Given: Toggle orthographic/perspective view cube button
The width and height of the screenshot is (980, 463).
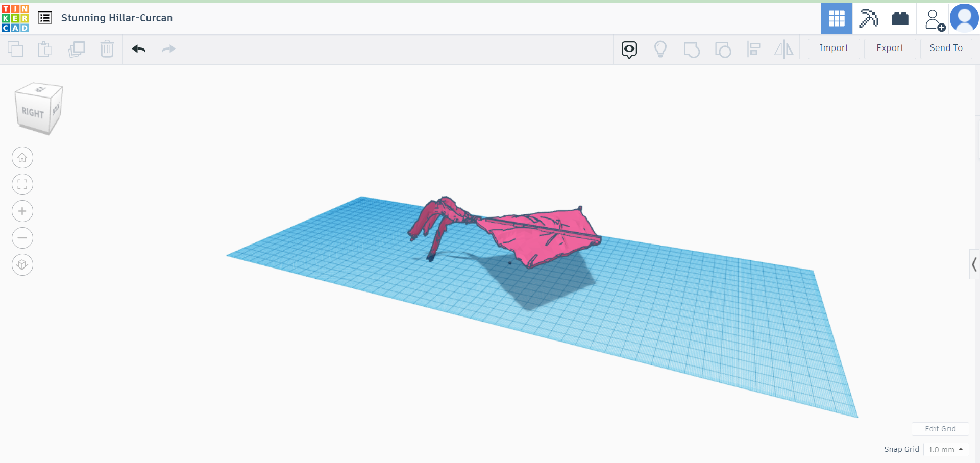Looking at the screenshot, I should click(x=22, y=265).
